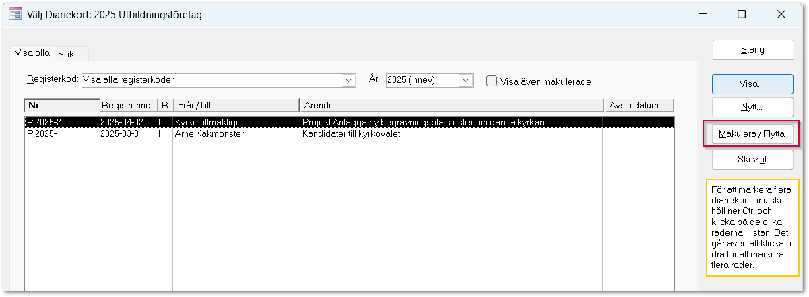Click the R column header
This screenshot has width=809, height=297.
[164, 106]
